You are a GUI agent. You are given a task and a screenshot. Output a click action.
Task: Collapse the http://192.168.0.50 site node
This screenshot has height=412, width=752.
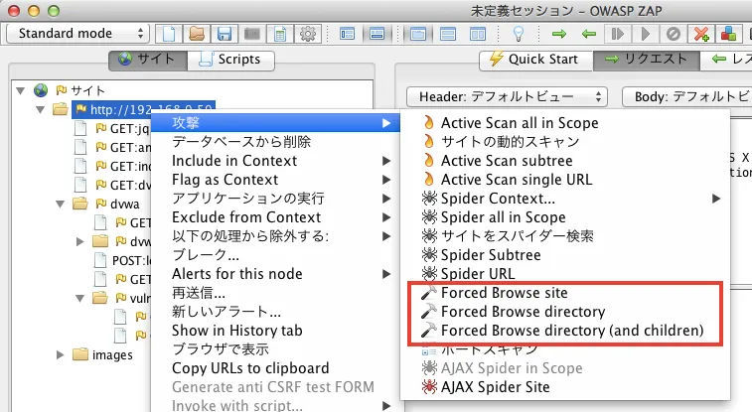point(41,110)
